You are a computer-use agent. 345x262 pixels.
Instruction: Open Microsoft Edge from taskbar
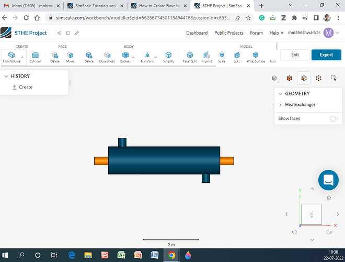(71, 255)
